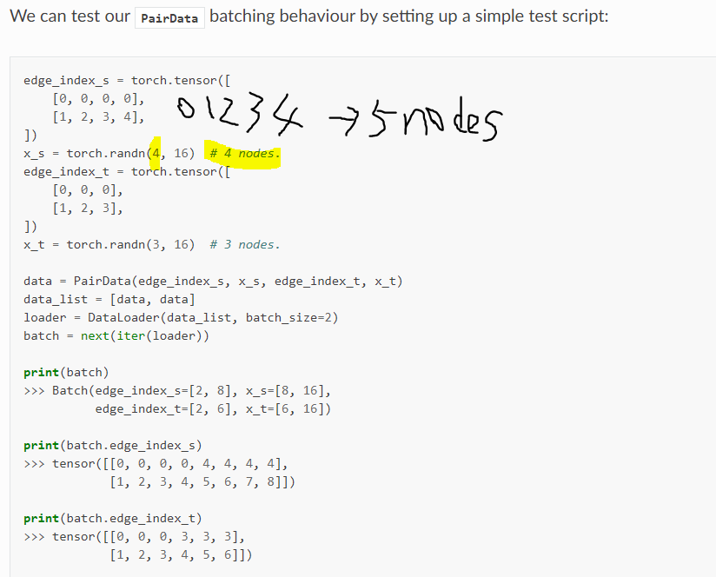Click the tensor row '[1, 2, 3, 4, 5, 6, 7, 8]])'
Viewport: 716px width, 577px height.
click(202, 482)
